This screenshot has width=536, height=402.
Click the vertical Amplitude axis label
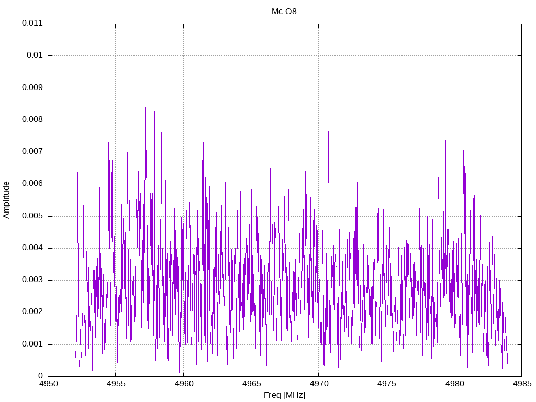tap(7, 200)
